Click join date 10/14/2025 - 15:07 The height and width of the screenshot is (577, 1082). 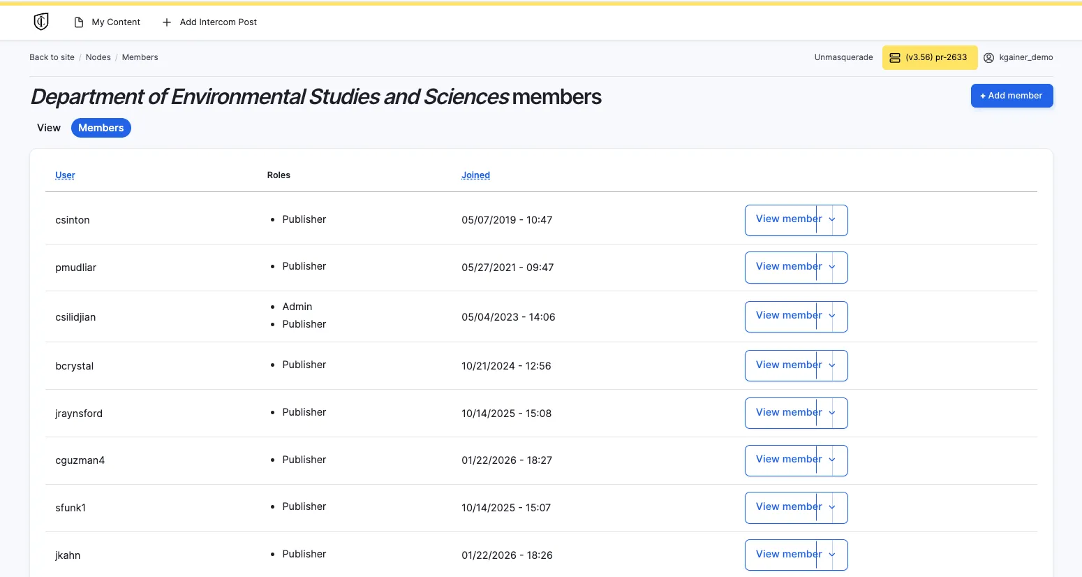coord(506,508)
